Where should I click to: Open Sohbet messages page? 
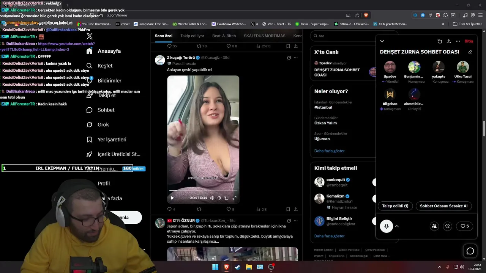pyautogui.click(x=100, y=110)
